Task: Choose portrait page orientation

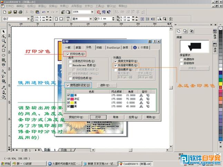Action: click(x=57, y=19)
